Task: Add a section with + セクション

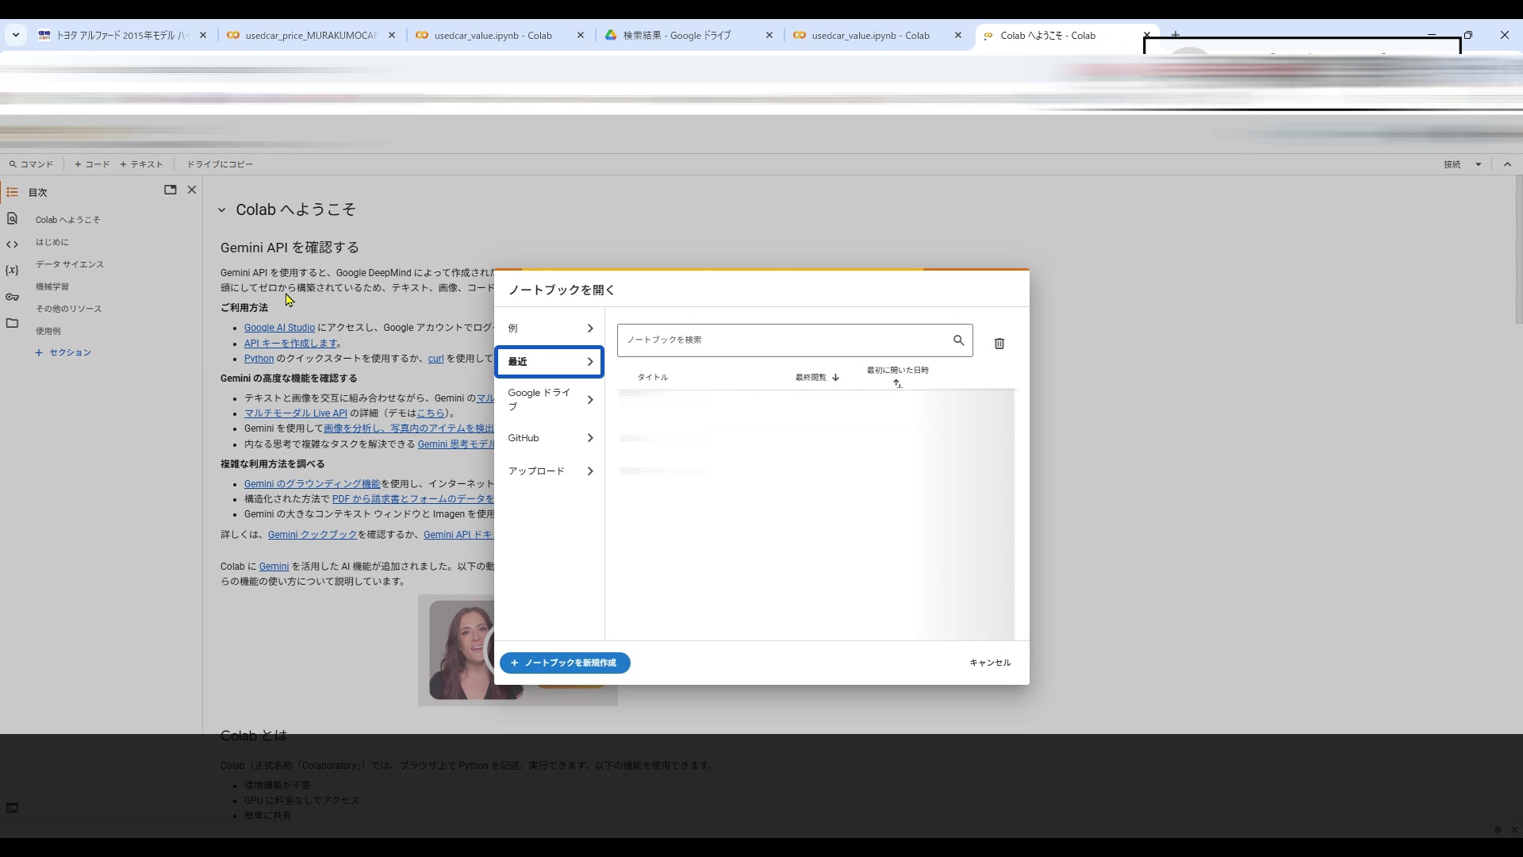Action: (x=63, y=352)
